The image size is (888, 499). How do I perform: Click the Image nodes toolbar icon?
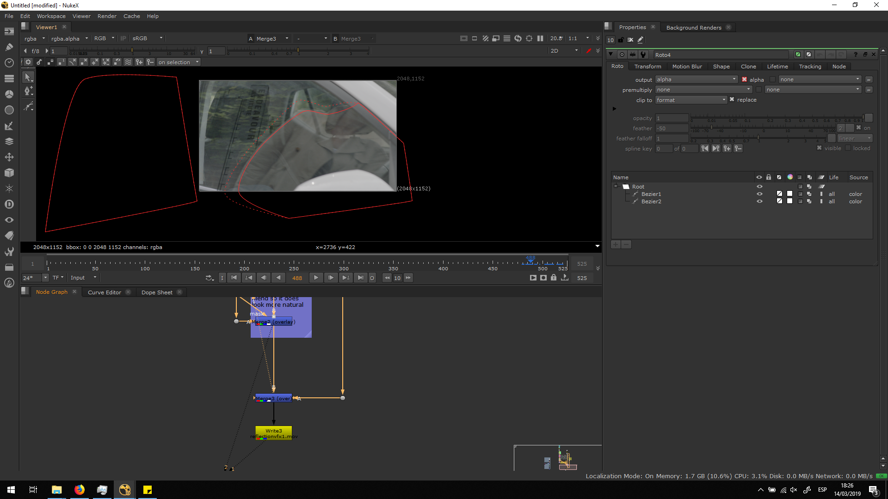[9, 31]
